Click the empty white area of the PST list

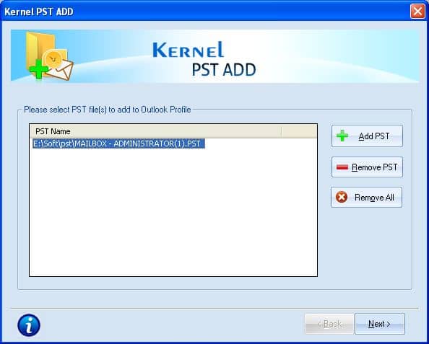click(173, 212)
